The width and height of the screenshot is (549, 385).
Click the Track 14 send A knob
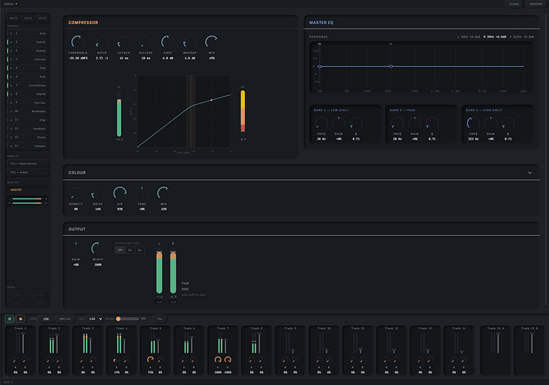[454, 360]
